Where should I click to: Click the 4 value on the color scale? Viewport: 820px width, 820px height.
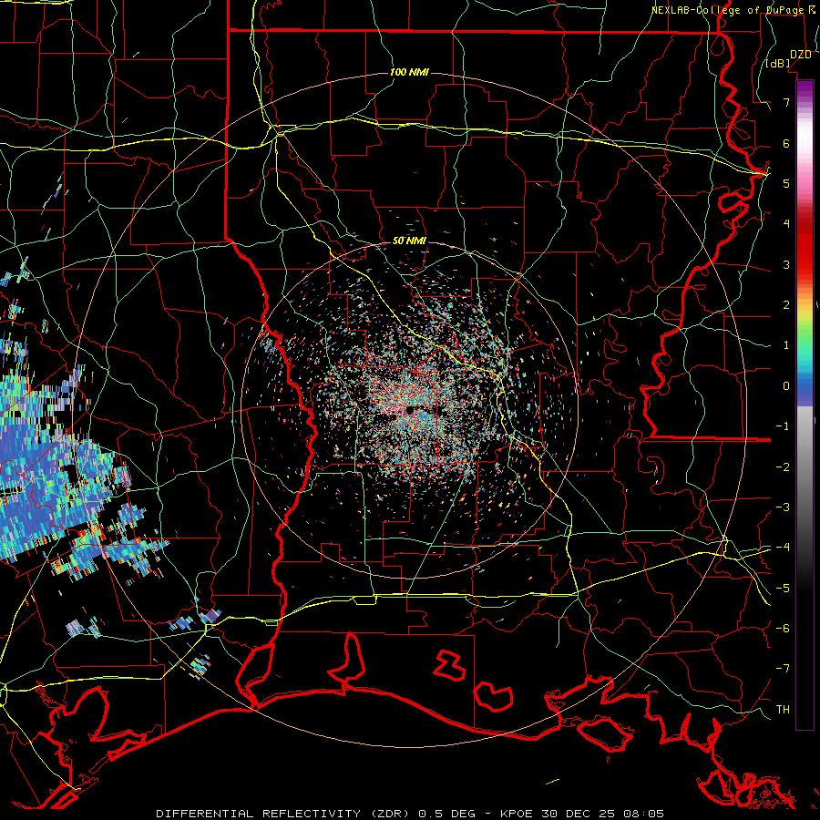786,224
